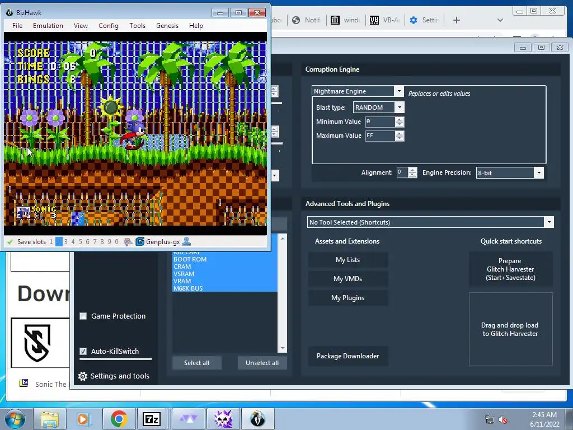Disable the Auto-KillSwitch checkbox

click(x=83, y=352)
